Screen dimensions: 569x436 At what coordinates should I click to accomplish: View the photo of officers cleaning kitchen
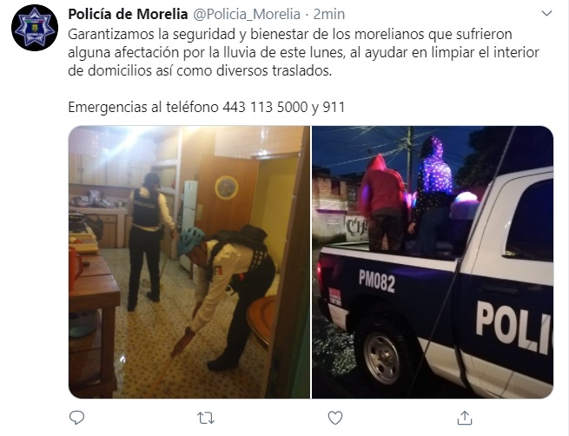tap(189, 262)
